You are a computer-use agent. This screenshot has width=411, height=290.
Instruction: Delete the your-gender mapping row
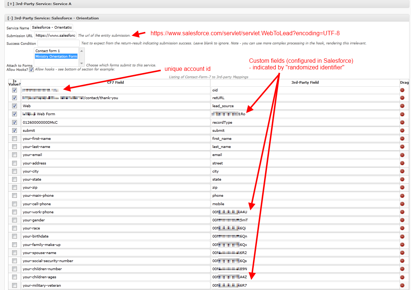[402, 220]
